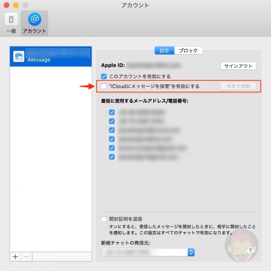Uncheck the sixth incoming address checkbox
The height and width of the screenshot is (271, 271).
pyautogui.click(x=112, y=157)
